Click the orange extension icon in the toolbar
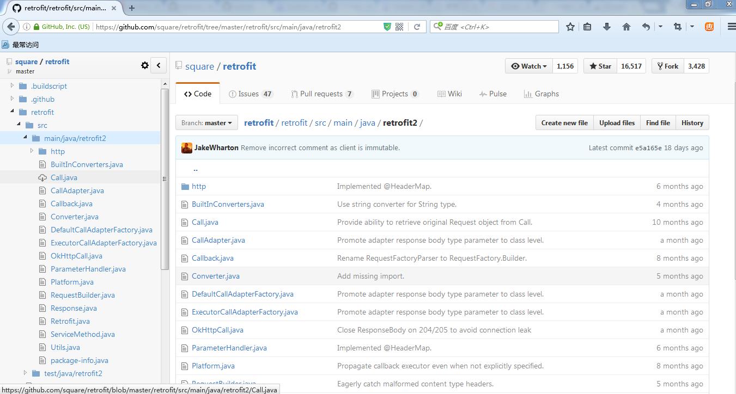This screenshot has height=394, width=736. click(709, 27)
